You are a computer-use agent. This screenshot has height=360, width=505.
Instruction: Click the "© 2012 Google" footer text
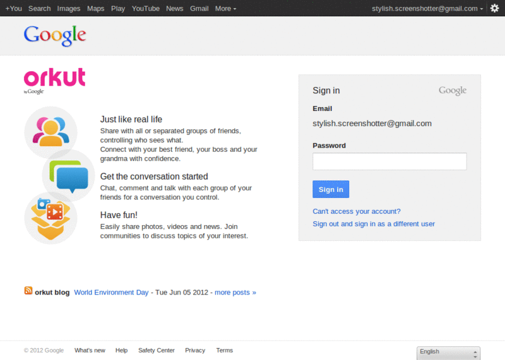(x=44, y=351)
